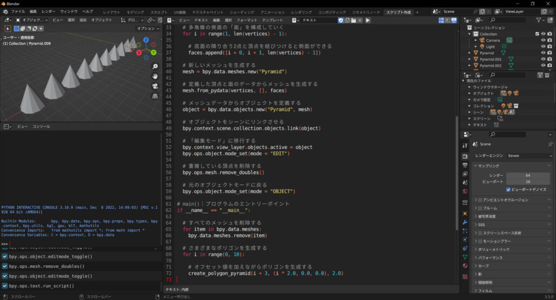Image resolution: width=556 pixels, height=300 pixels.
Task: Click the viewport samples value 16
Action: click(528, 182)
